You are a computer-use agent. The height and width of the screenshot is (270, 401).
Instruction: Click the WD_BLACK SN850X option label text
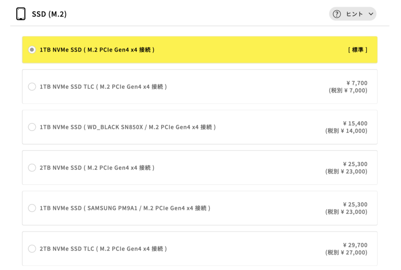(128, 127)
